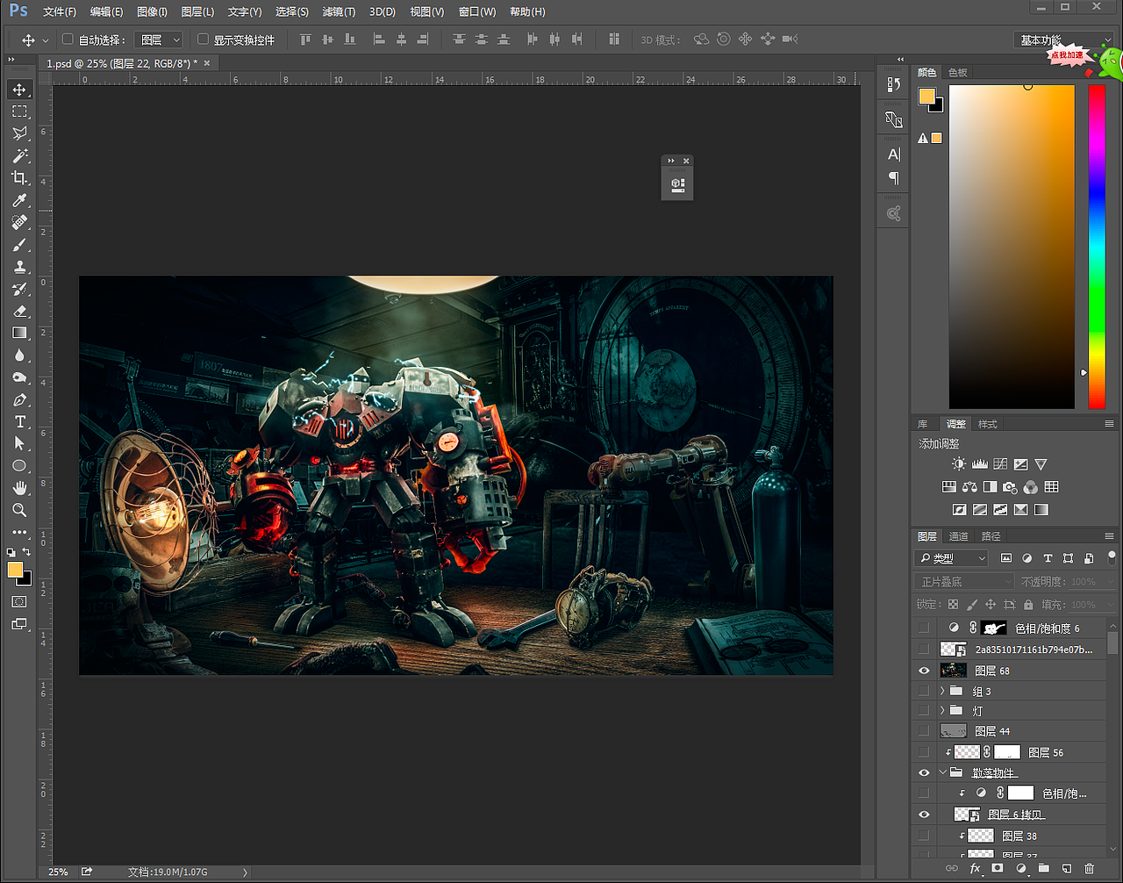Switch to the 通道 tab
Screen dimensions: 1123x883
(x=959, y=535)
